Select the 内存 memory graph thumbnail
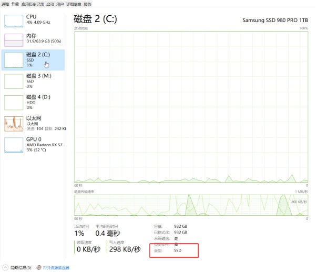The height and width of the screenshot is (272, 317). click(14, 40)
